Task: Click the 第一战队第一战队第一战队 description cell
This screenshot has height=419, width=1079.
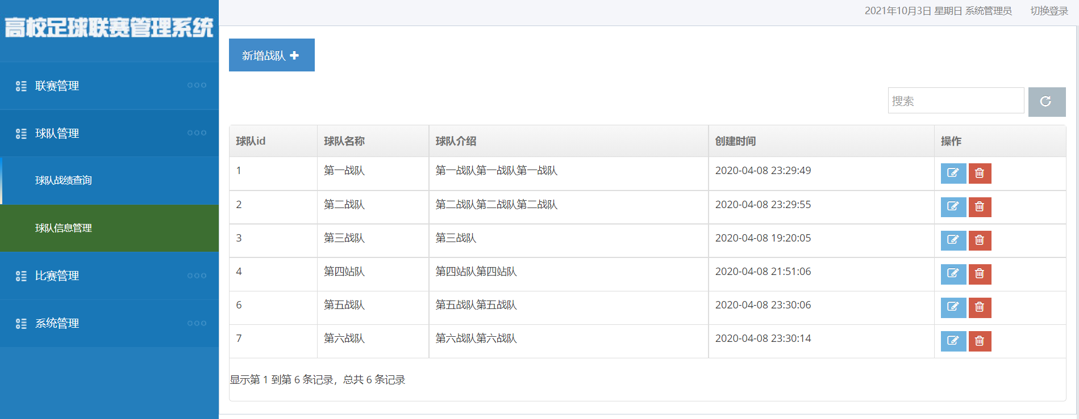Action: click(568, 173)
